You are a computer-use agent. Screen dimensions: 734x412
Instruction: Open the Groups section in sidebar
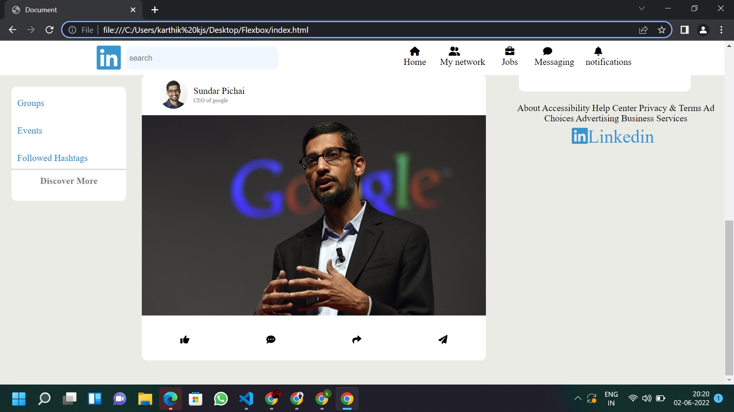[x=31, y=103]
